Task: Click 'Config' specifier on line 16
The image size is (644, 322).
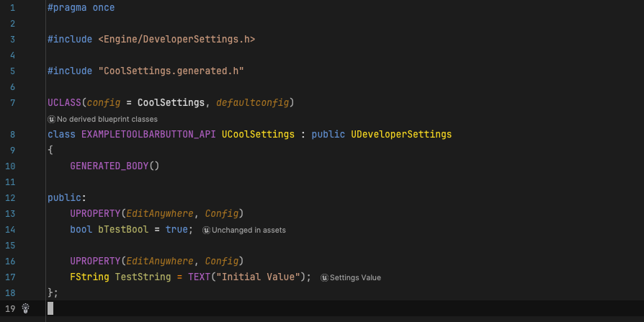Action: [222, 261]
